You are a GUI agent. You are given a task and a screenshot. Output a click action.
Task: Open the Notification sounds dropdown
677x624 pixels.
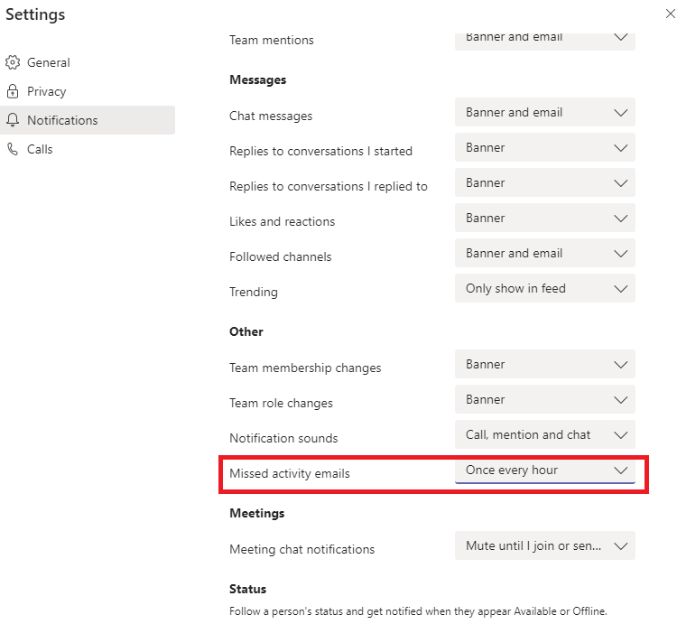pos(544,435)
